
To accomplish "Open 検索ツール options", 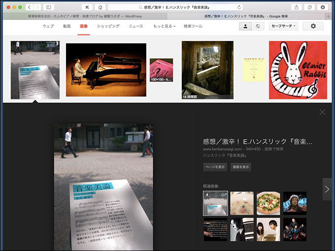I will click(193, 26).
